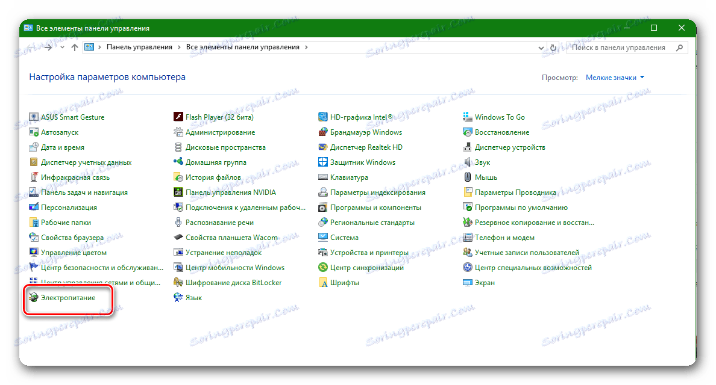Screen dimensions: 716x385
Task: Open the Программы и компоненты link
Action: (x=375, y=208)
